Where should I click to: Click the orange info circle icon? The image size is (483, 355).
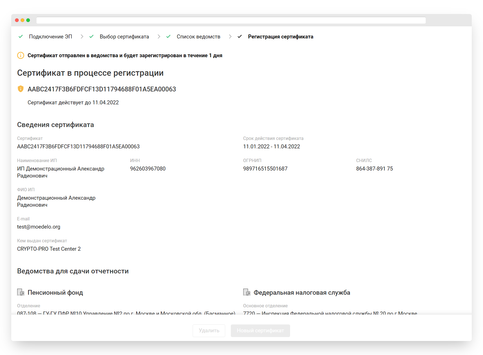coord(20,56)
